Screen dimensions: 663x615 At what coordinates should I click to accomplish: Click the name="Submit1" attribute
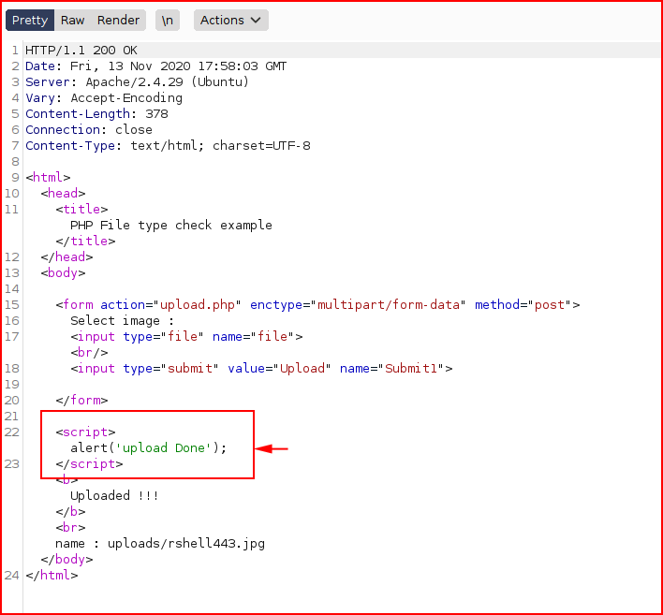tap(392, 369)
